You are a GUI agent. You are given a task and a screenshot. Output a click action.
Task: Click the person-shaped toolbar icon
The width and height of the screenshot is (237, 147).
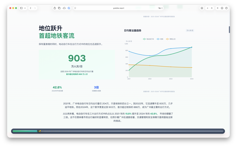click(212, 8)
